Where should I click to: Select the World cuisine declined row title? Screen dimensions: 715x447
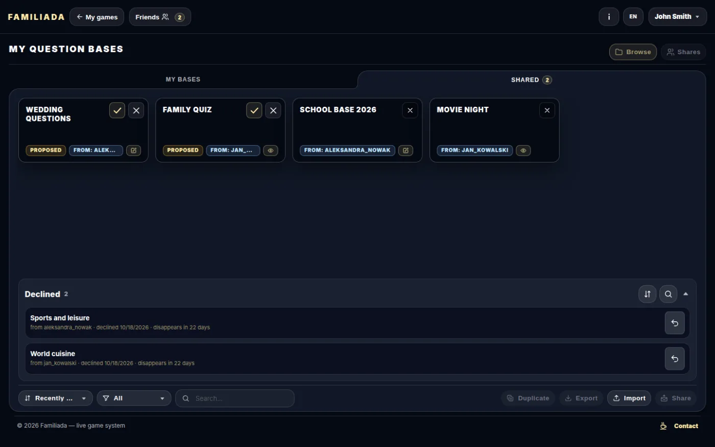pyautogui.click(x=53, y=354)
